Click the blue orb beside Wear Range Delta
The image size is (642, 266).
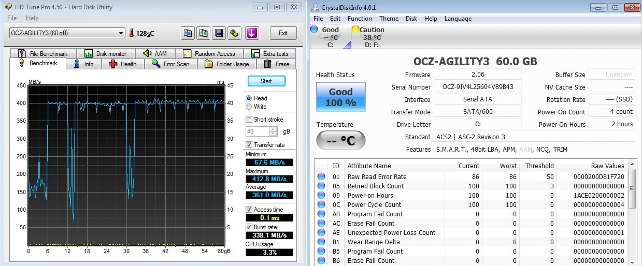pyautogui.click(x=321, y=242)
